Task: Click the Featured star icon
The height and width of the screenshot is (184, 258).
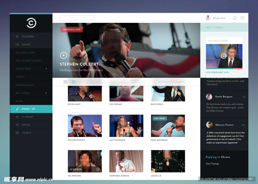Action: [17, 36]
